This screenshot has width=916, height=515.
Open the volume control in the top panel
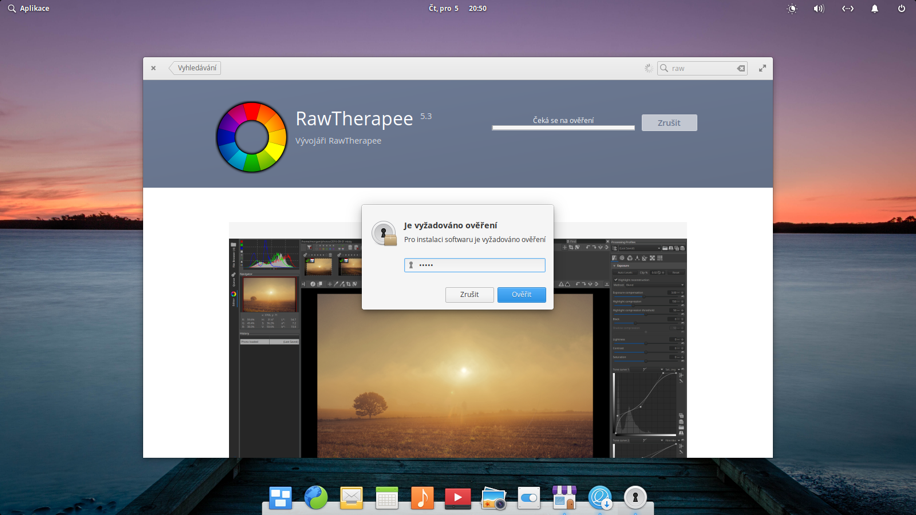[x=818, y=9]
